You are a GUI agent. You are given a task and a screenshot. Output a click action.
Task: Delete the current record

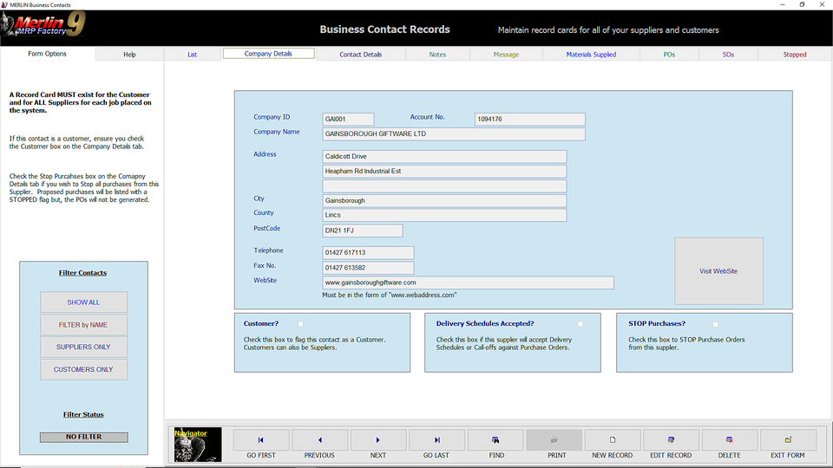(729, 440)
